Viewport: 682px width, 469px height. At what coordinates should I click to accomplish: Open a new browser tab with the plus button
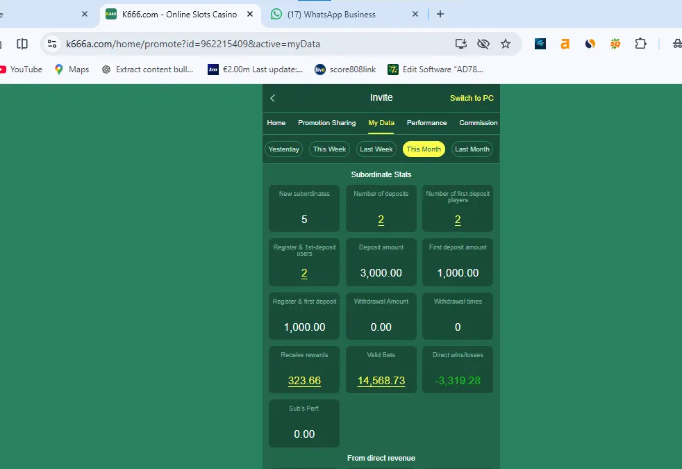point(440,13)
